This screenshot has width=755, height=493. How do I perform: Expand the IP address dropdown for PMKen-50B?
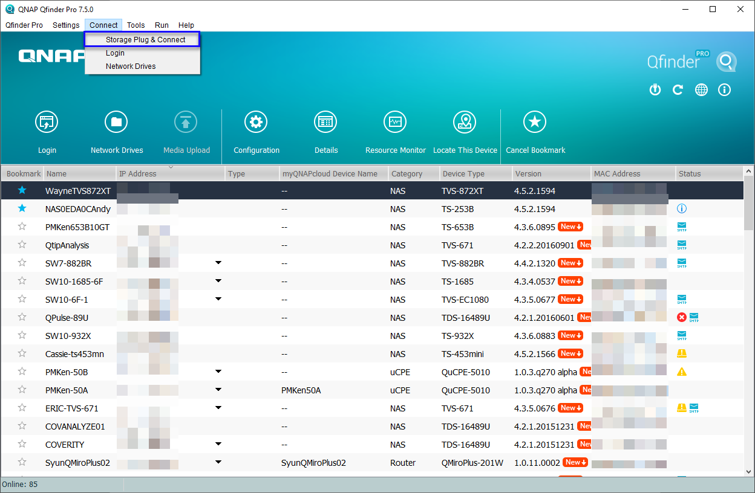coord(218,372)
